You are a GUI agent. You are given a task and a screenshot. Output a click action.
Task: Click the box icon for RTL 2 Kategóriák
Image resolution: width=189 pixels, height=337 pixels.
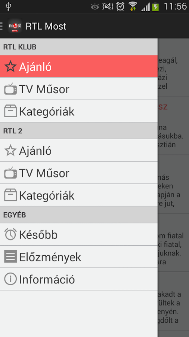pos(10,195)
